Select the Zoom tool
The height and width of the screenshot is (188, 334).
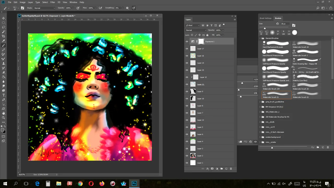pos(4,118)
